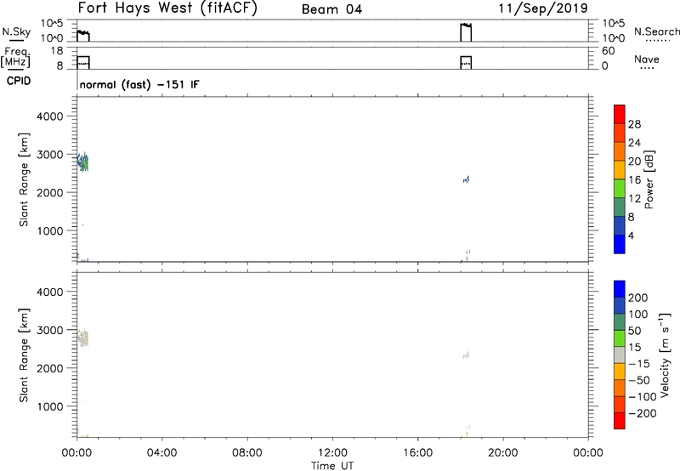The width and height of the screenshot is (680, 471).
Task: Click Velocity segment between 50 and 100
Action: tap(620, 322)
